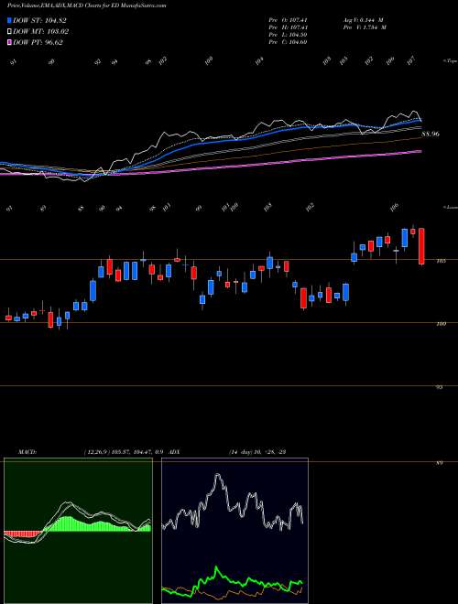Click the white DOW MT legend swatch

pos(10,31)
